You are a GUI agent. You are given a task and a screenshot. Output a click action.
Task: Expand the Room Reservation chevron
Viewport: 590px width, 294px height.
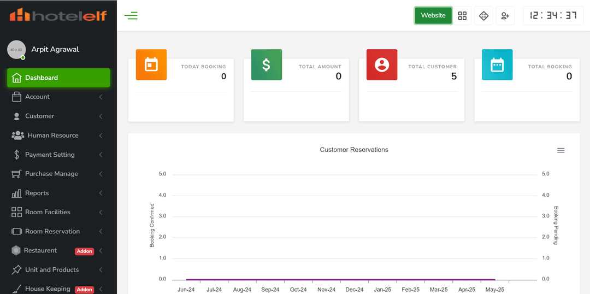click(101, 232)
